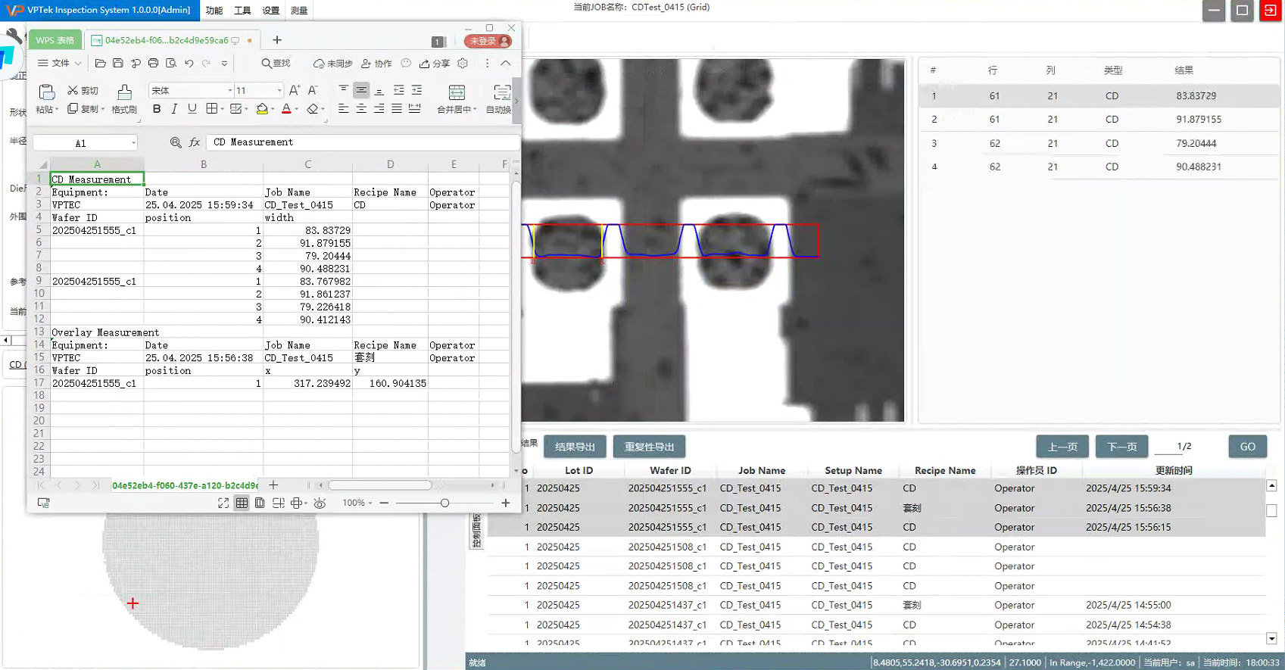Expand the A1 name box dropdown

[133, 143]
